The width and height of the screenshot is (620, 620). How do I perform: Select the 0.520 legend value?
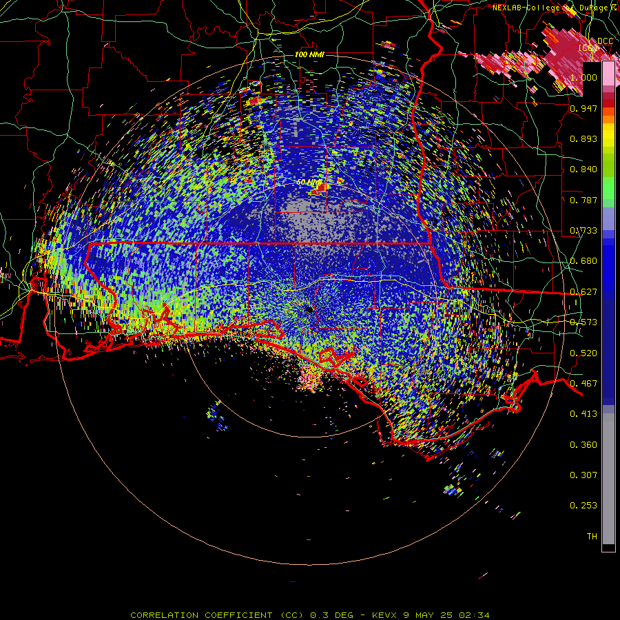[x=583, y=353]
